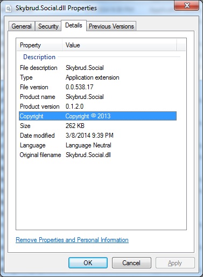Click the Apply button
The image size is (203, 277).
tap(175, 263)
